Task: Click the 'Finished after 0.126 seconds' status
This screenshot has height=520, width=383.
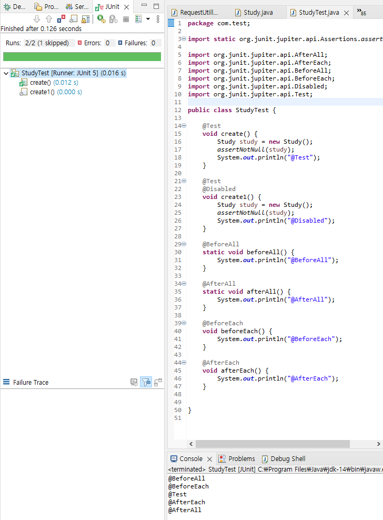Action: pos(41,29)
